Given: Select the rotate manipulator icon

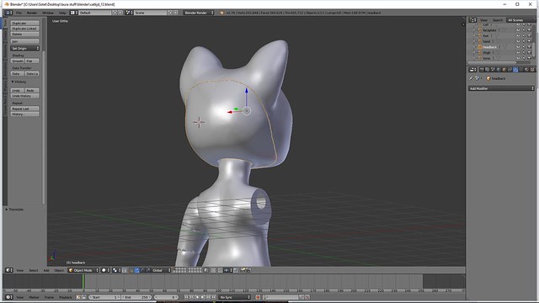Looking at the screenshot, I should coord(142,270).
